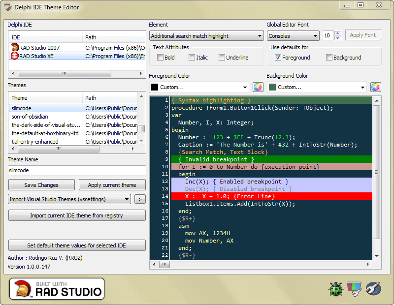Click the Error Line in code preview

272,196
